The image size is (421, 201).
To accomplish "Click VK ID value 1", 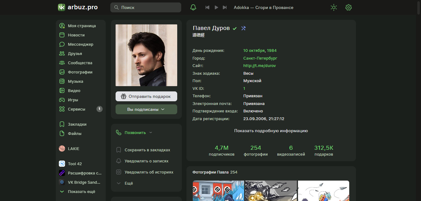I will (244, 89).
